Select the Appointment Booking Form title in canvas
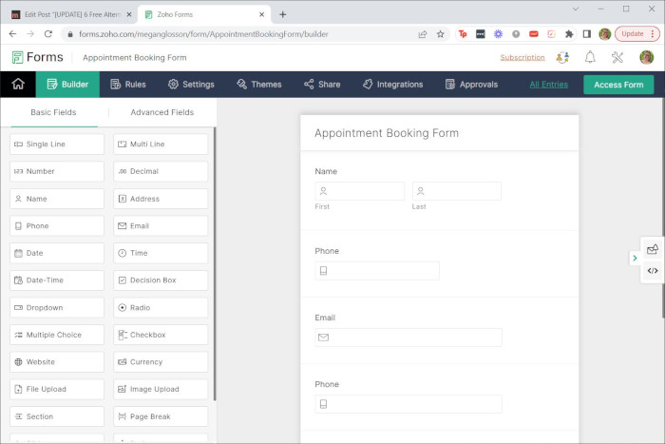 pyautogui.click(x=387, y=133)
